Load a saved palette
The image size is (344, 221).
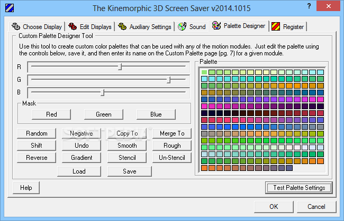pyautogui.click(x=79, y=171)
